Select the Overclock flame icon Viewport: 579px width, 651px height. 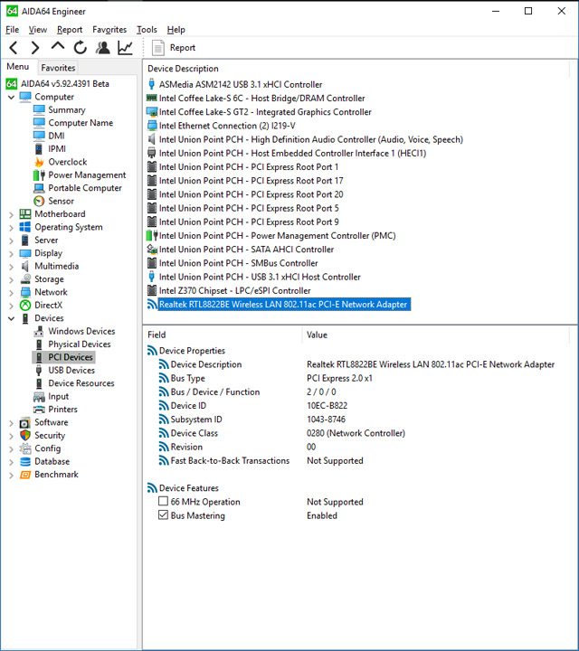39,162
